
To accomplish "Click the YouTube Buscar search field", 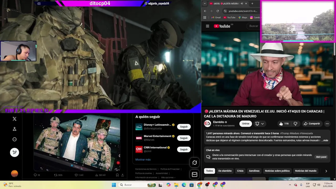I will pyautogui.click(x=254, y=26).
